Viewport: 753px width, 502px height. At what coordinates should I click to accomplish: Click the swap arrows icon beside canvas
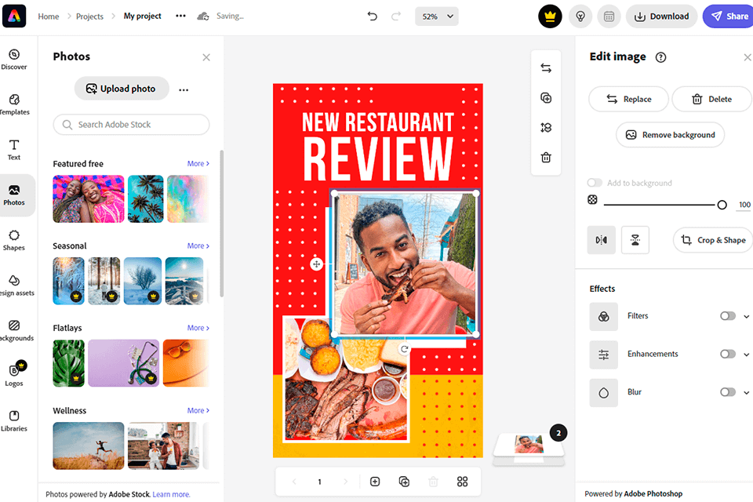pos(546,68)
